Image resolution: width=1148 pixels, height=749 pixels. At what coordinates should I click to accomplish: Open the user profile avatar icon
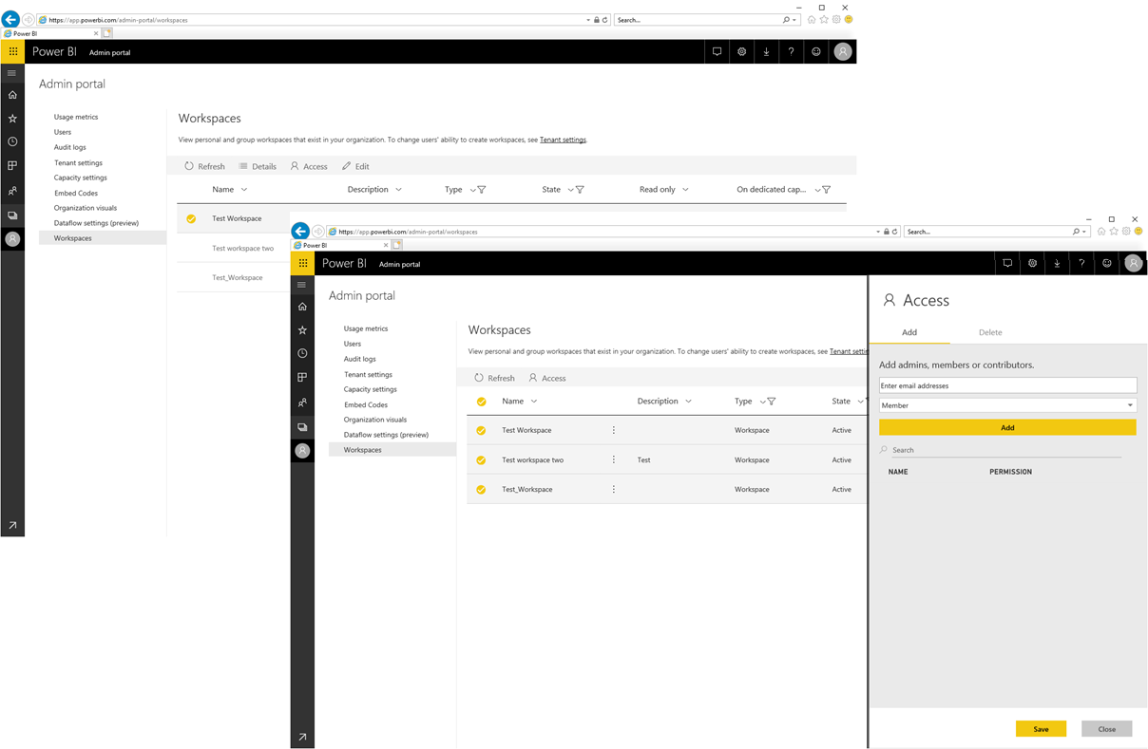(1133, 263)
